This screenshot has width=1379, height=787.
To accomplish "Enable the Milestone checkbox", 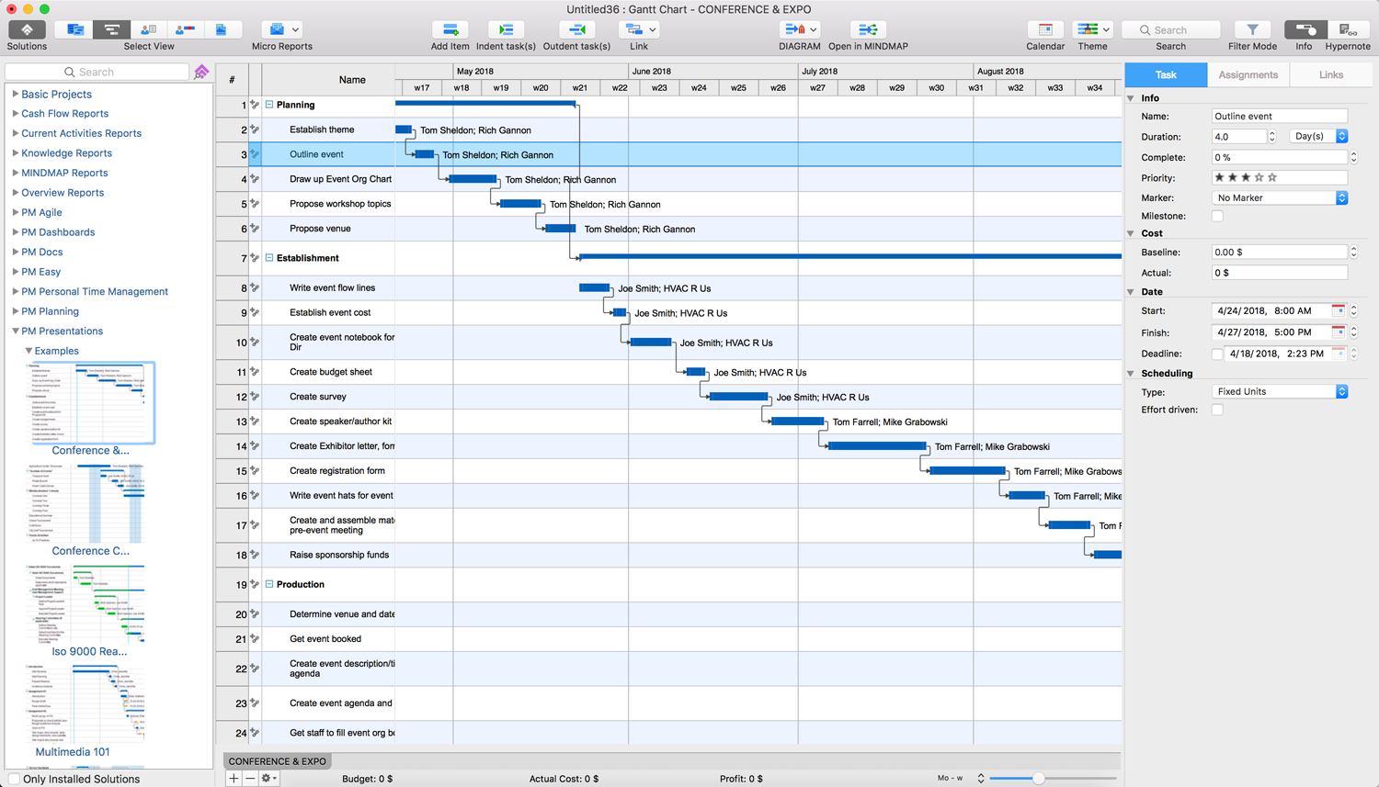I will pyautogui.click(x=1217, y=217).
